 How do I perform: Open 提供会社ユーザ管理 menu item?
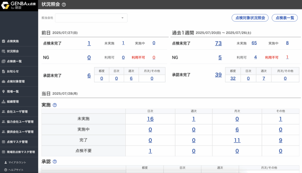coord(19,132)
